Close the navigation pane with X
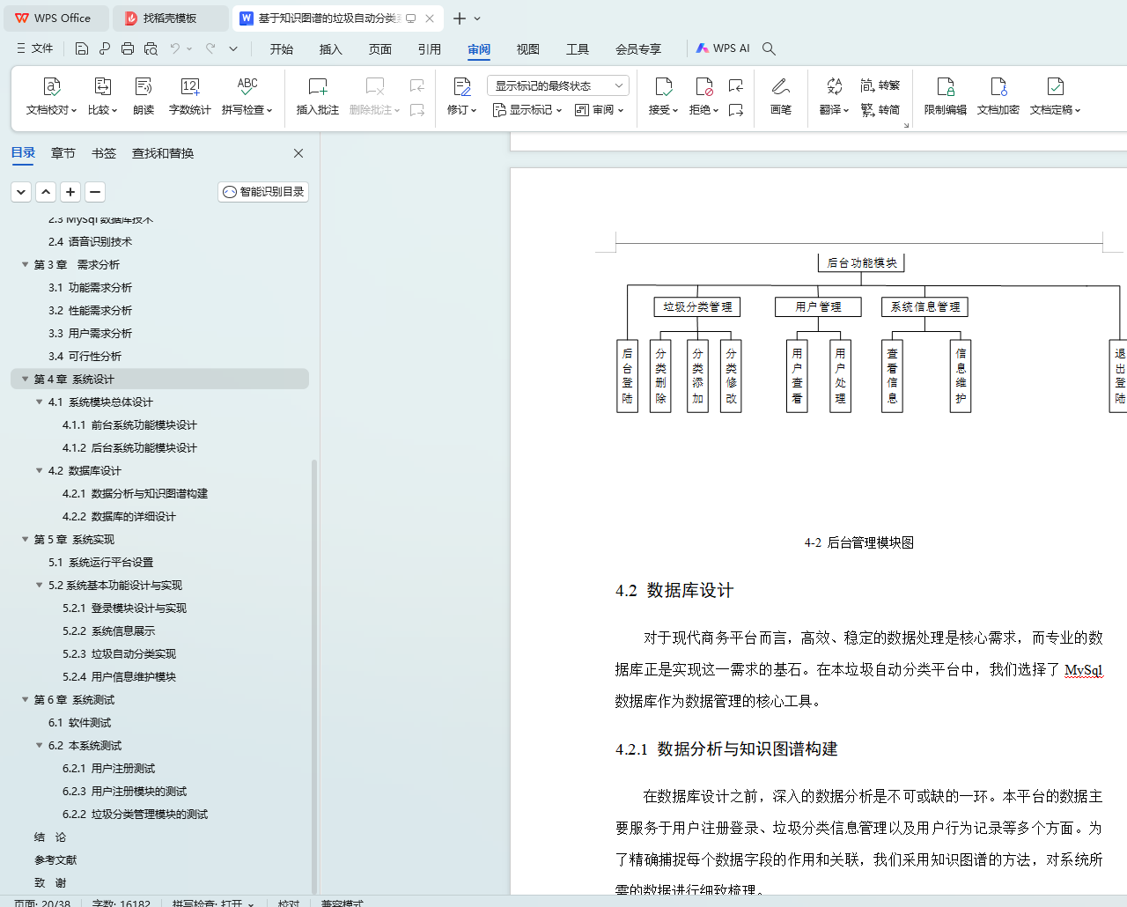Screen dimensions: 1127x907 click(x=298, y=153)
